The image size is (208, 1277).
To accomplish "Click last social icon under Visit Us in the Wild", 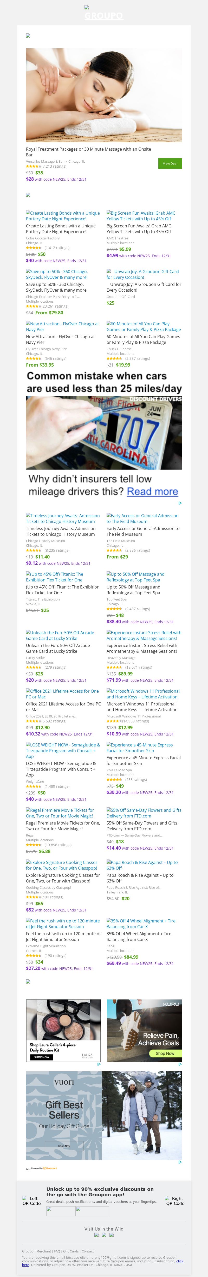I will coord(112,1235).
